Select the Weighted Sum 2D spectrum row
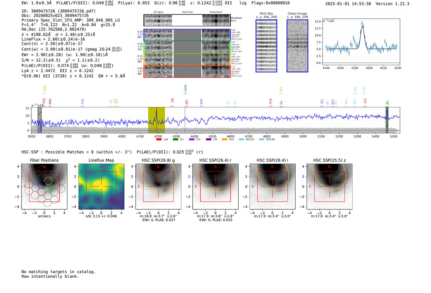The width and height of the screenshot is (431, 293). (187, 20)
